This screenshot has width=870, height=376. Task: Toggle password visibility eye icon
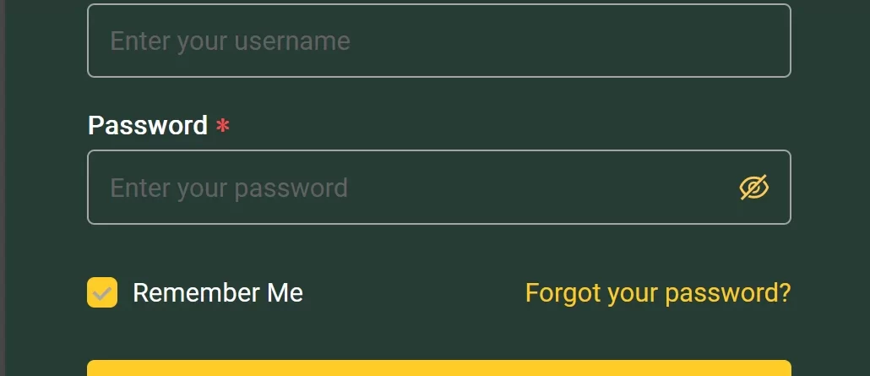753,188
